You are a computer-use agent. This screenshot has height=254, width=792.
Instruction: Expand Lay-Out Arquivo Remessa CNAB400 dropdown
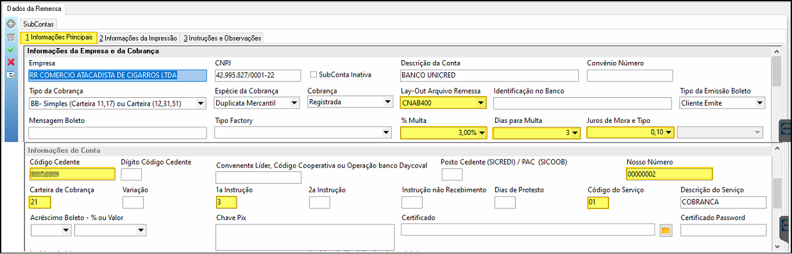480,102
